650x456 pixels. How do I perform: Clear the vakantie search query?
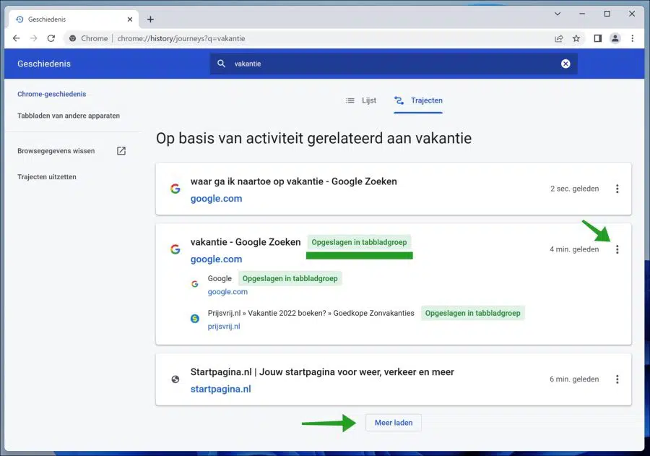[x=565, y=64]
